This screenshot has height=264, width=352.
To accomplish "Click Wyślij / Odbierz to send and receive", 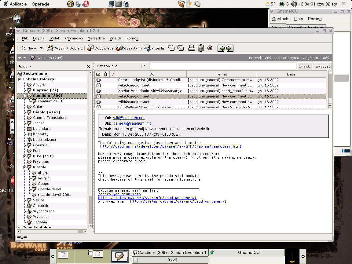I will (65, 48).
